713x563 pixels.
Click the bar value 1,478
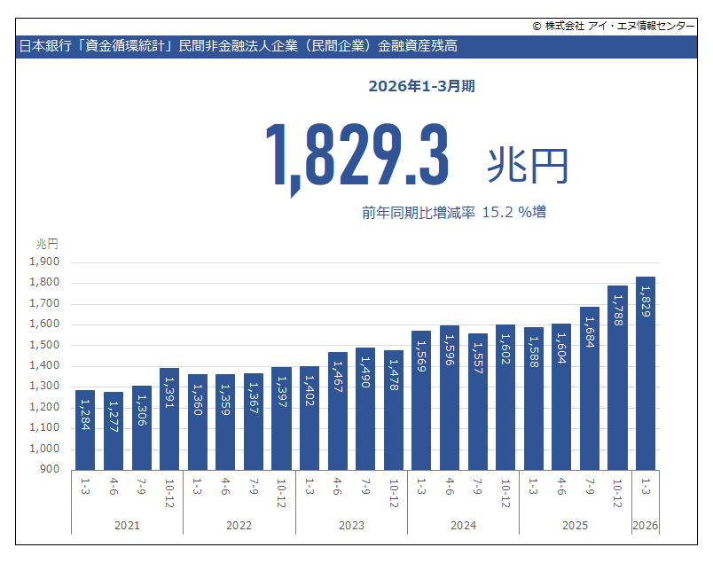tap(394, 375)
